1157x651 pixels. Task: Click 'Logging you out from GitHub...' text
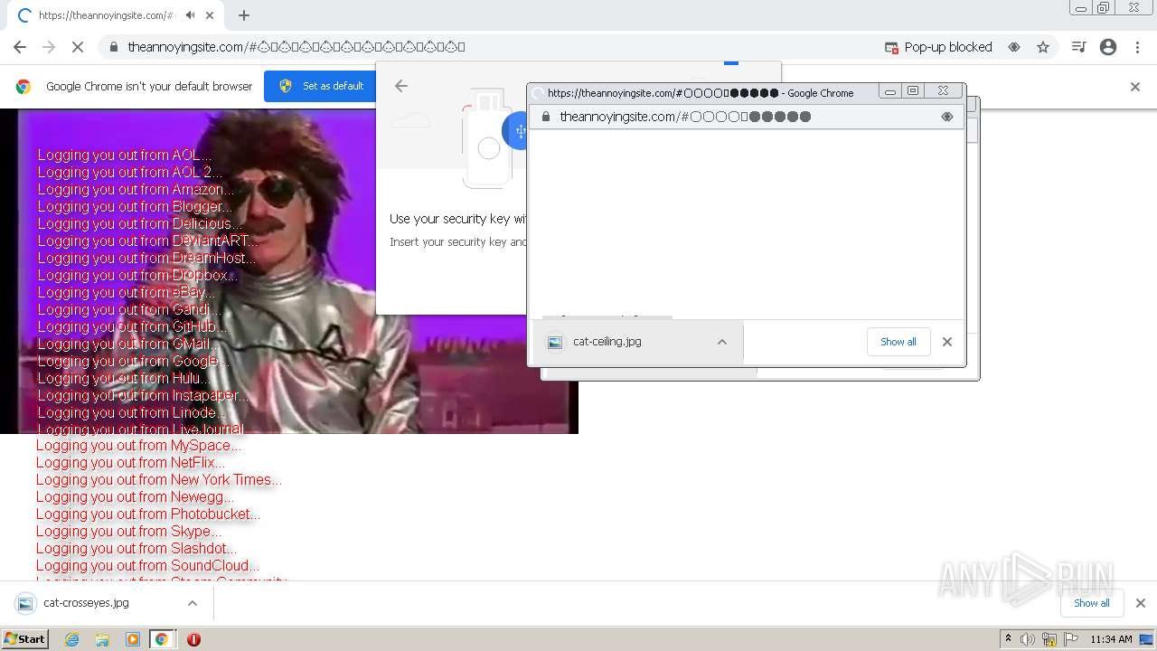tap(132, 326)
